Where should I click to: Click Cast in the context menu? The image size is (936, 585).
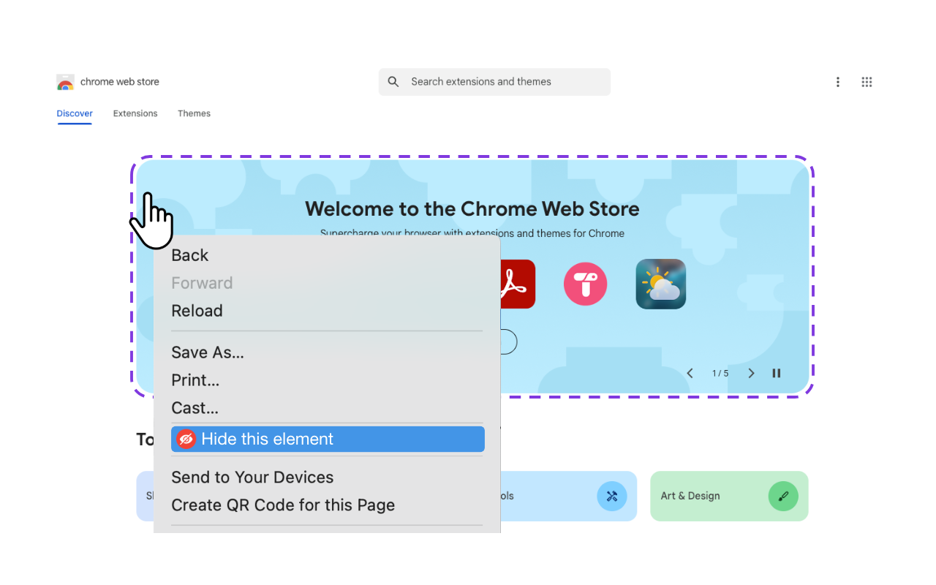[x=195, y=407]
